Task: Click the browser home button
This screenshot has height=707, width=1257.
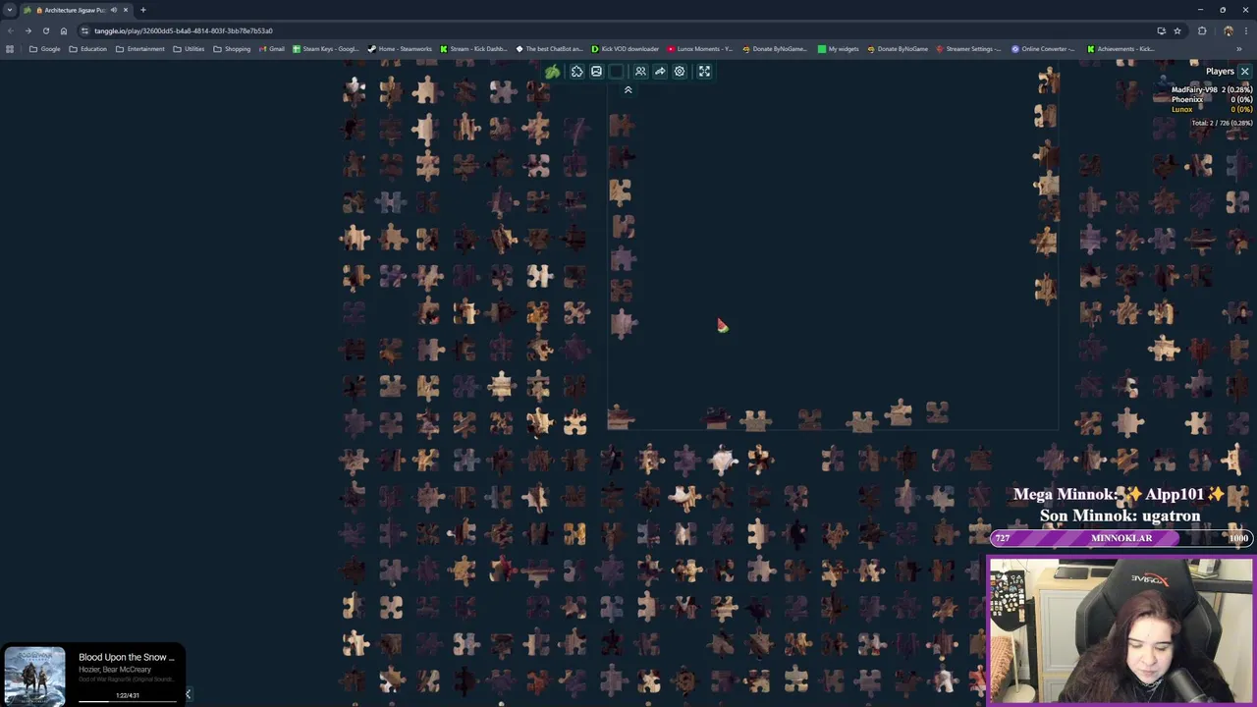Action: 64,30
